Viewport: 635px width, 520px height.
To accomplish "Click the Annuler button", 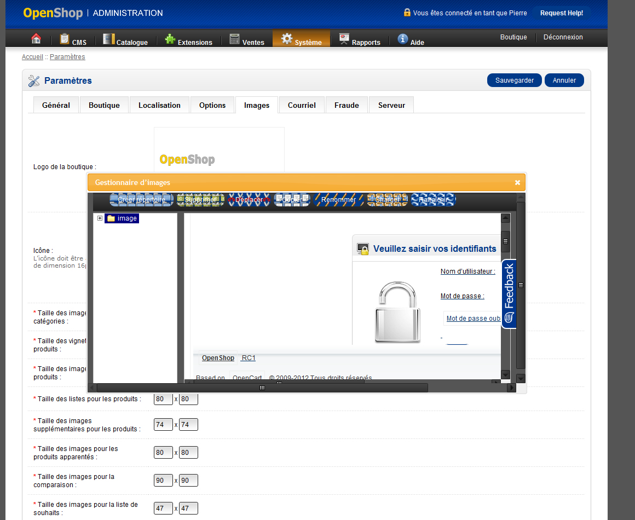I will [564, 80].
